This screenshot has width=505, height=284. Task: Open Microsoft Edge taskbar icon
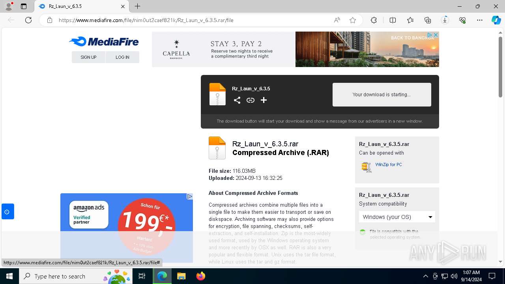point(162,276)
